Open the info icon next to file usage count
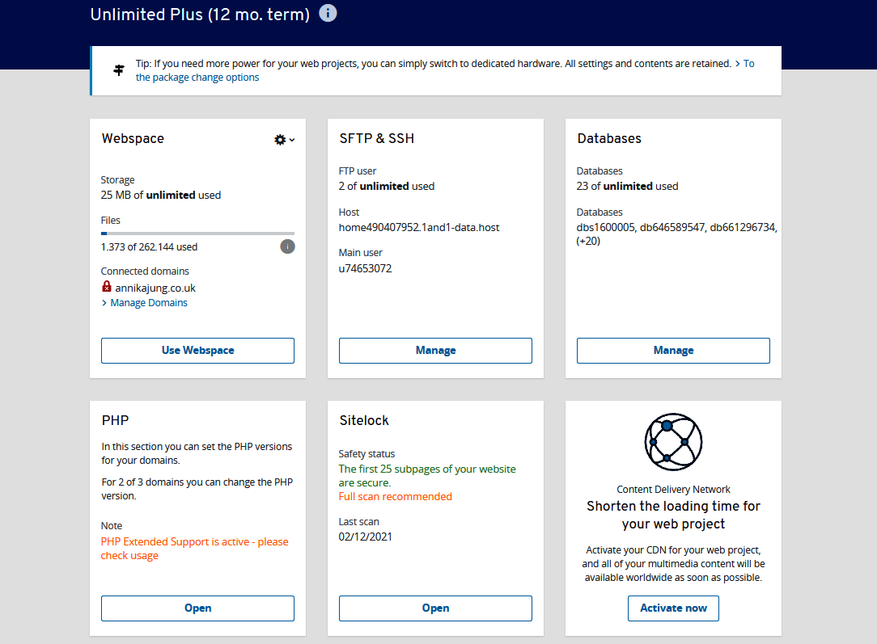Image resolution: width=877 pixels, height=644 pixels. [x=287, y=246]
